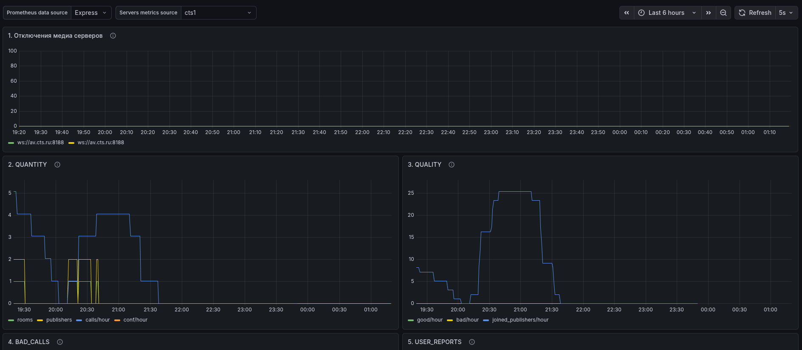Toggle calls/hour series in legend

click(x=97, y=320)
